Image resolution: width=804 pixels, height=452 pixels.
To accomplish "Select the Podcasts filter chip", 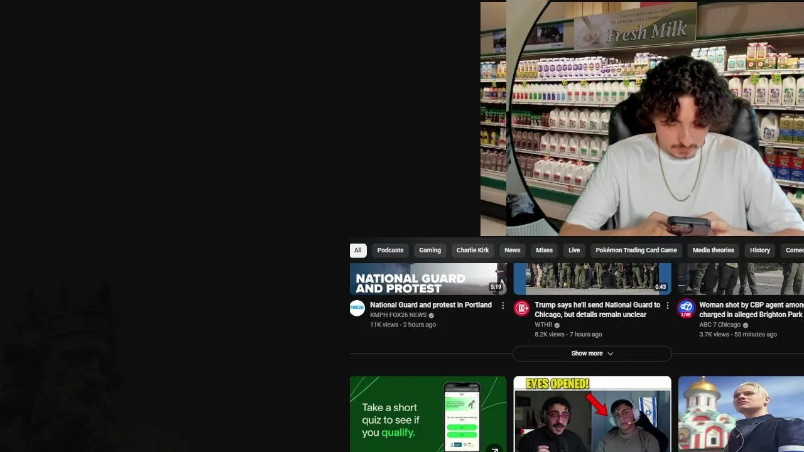I will click(x=390, y=250).
